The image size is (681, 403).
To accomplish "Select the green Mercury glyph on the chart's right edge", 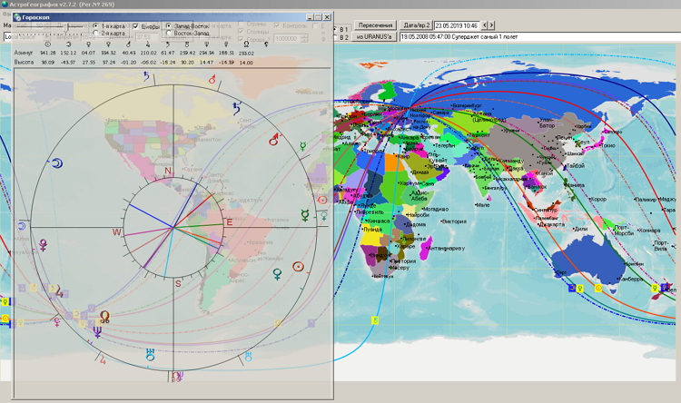I will [x=306, y=215].
